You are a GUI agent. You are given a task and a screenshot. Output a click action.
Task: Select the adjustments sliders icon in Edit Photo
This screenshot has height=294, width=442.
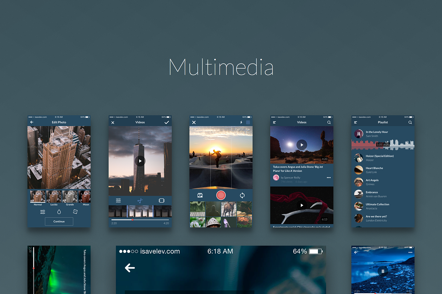click(x=43, y=212)
